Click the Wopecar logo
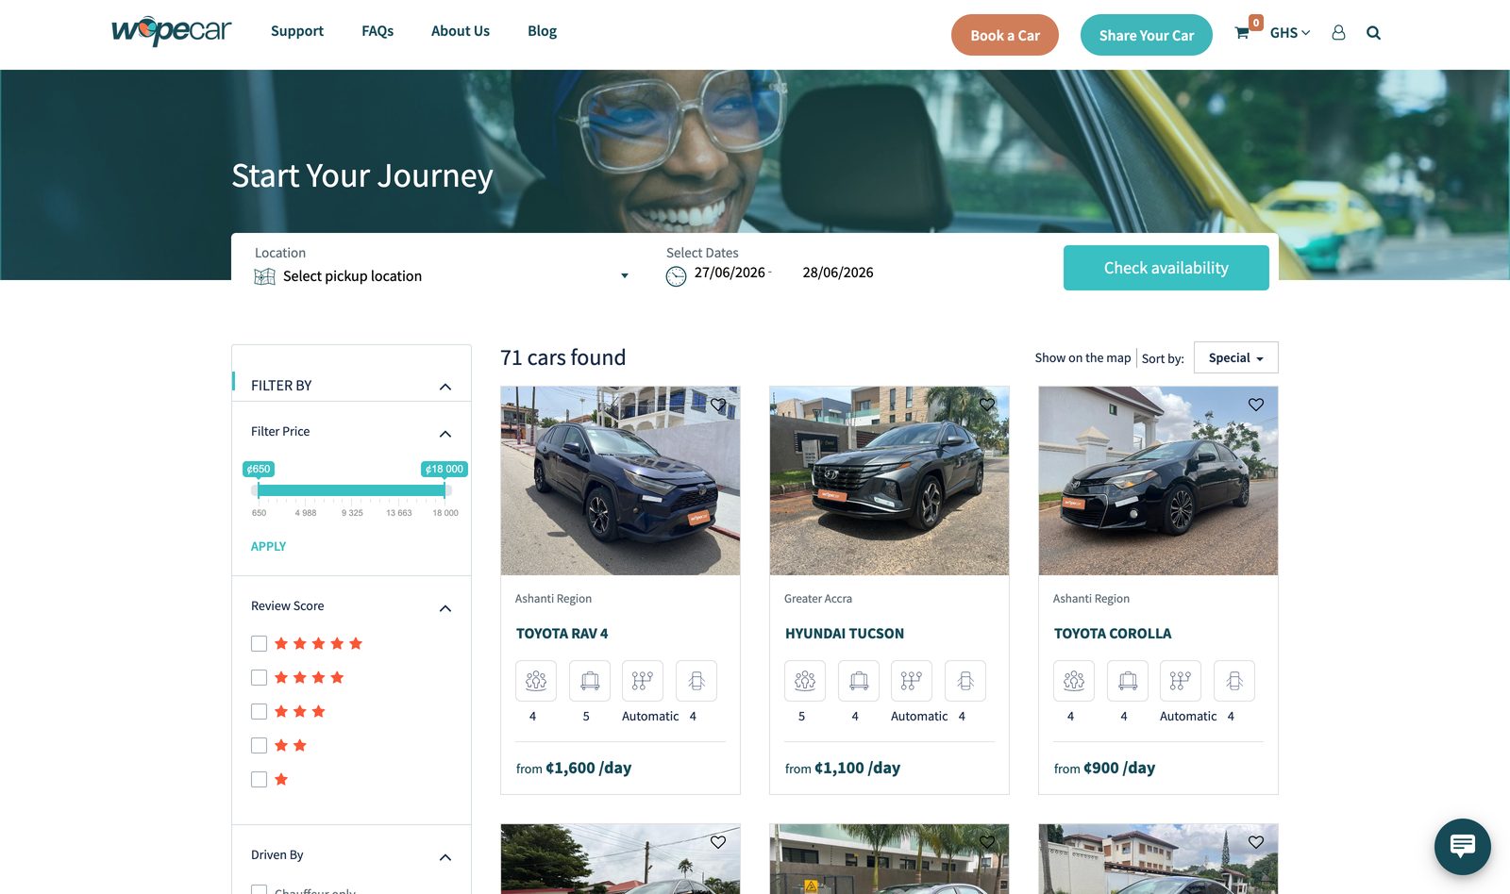This screenshot has height=894, width=1510. coord(171,31)
